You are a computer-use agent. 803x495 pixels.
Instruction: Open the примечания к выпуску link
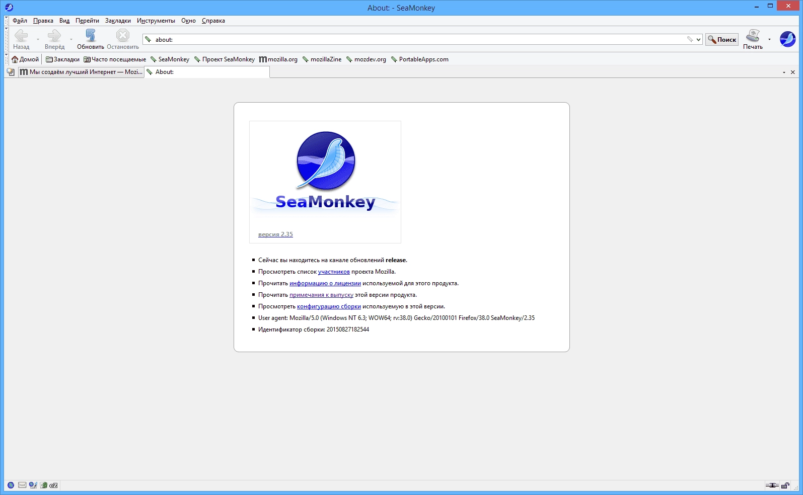321,295
